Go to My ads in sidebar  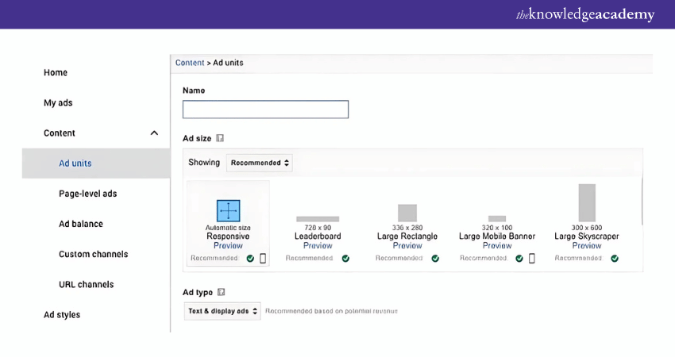pyautogui.click(x=58, y=103)
